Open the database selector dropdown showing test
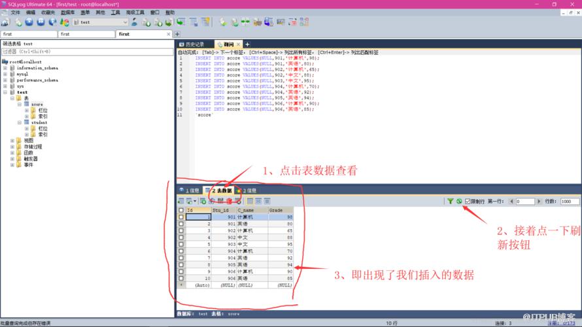 click(x=101, y=22)
